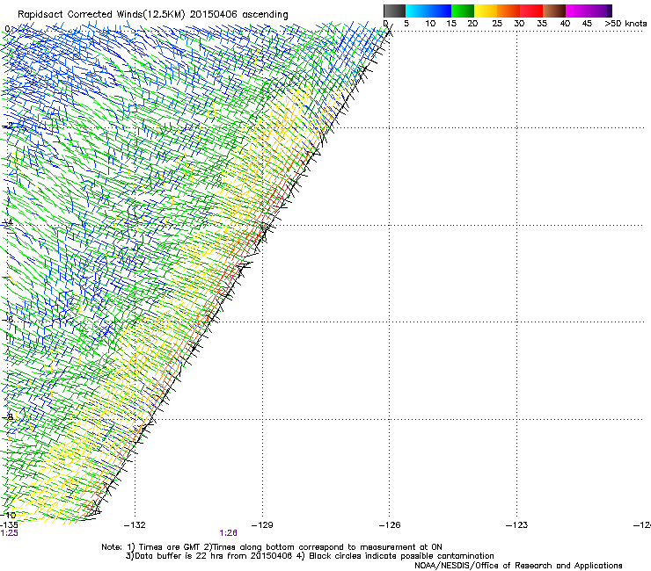Click the longitude label '-132'

(x=135, y=525)
